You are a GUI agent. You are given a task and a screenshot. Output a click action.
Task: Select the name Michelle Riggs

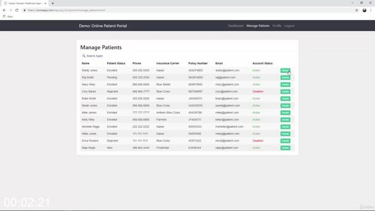tap(90, 127)
